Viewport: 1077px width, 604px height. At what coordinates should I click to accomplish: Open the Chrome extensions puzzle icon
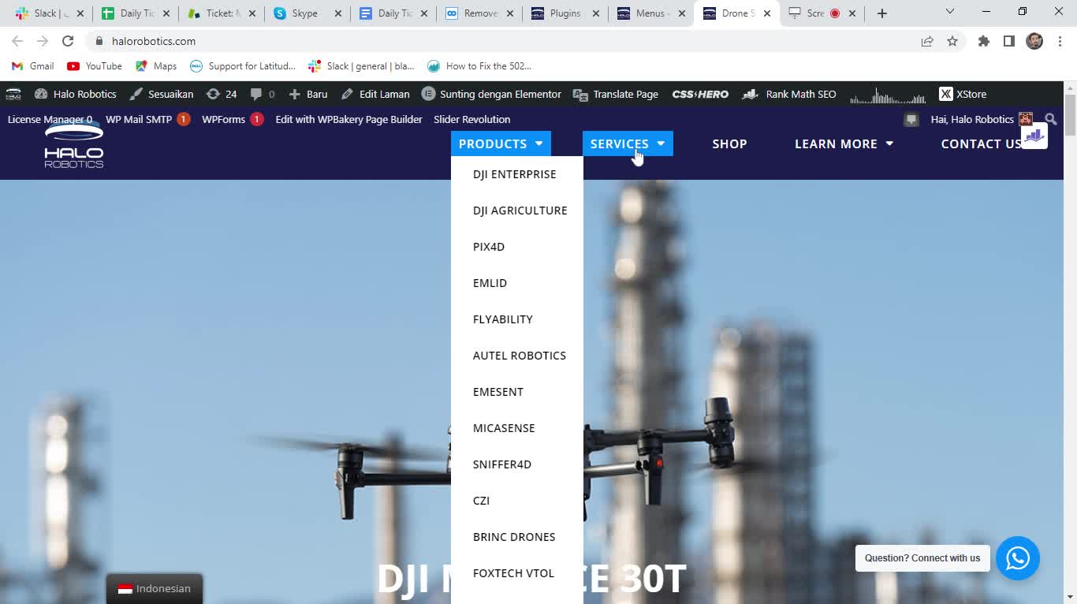(x=983, y=41)
